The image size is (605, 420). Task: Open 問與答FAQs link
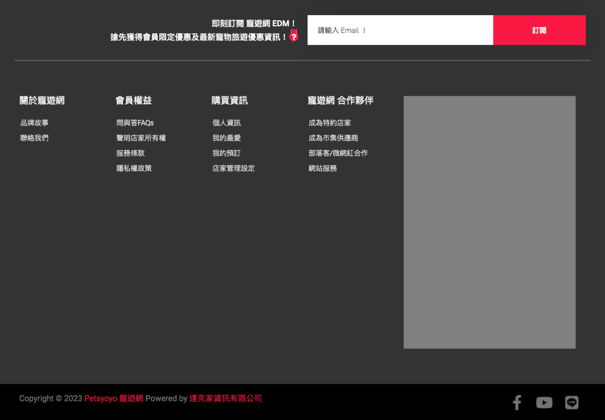(x=135, y=123)
